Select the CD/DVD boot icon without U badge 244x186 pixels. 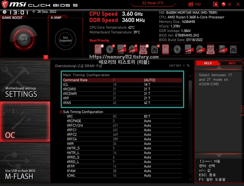177,49
